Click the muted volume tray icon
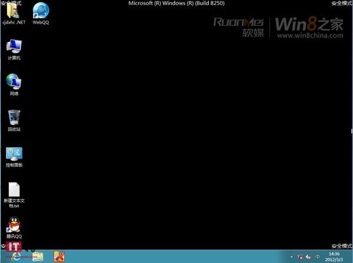 [308, 257]
